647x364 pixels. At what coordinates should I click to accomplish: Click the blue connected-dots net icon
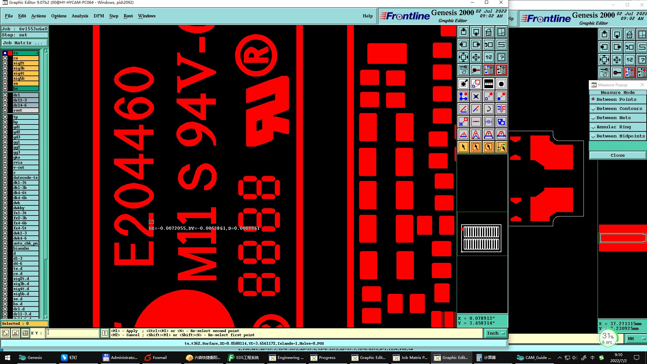point(463,96)
